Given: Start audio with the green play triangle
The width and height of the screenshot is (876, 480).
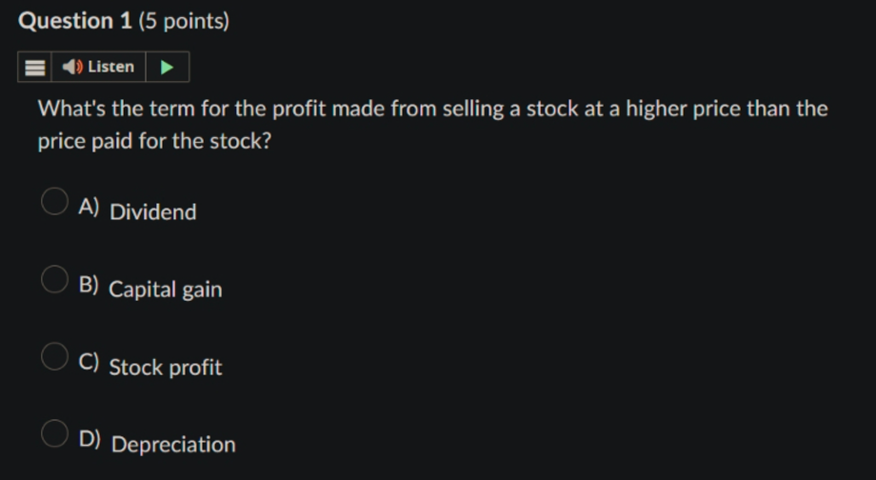Looking at the screenshot, I should (167, 67).
